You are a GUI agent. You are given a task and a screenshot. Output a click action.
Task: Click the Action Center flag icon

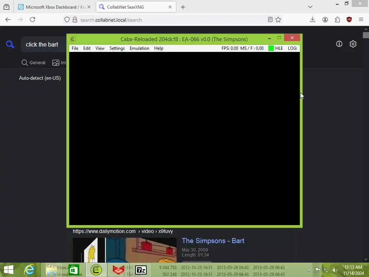coord(317,270)
